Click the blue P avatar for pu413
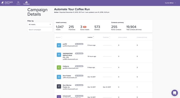180x98 pixels. [x=59, y=45]
